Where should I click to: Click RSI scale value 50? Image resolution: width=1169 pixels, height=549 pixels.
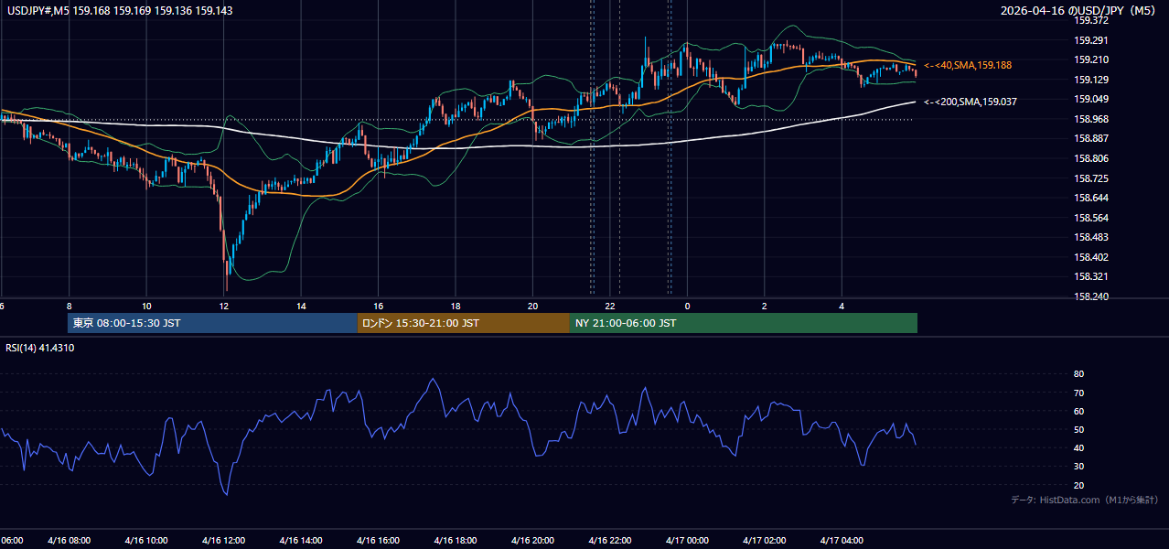pyautogui.click(x=1079, y=429)
